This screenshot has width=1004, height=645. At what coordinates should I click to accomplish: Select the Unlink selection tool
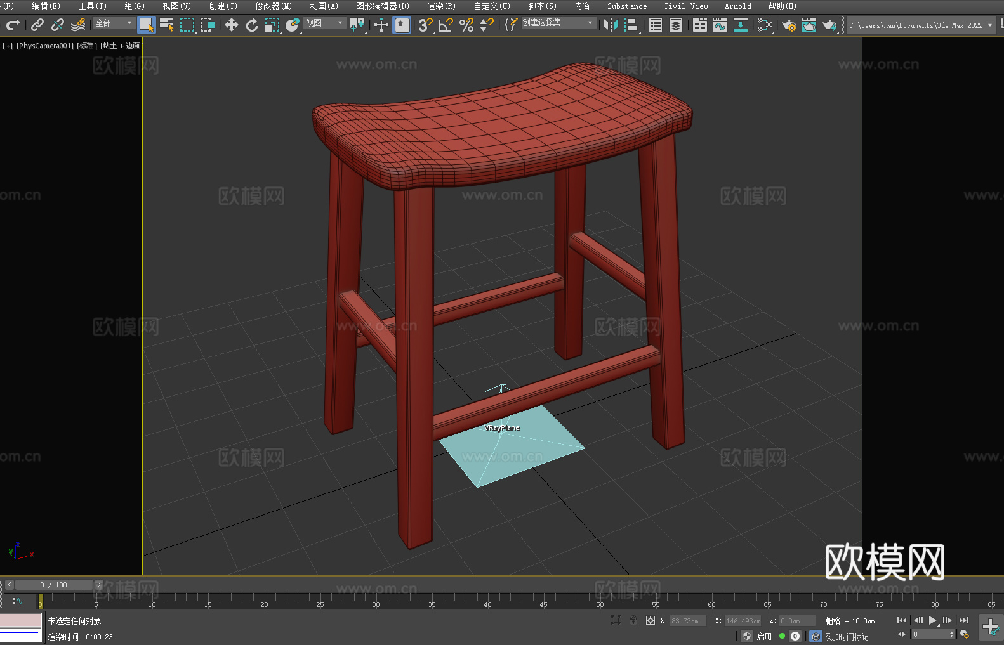click(58, 25)
